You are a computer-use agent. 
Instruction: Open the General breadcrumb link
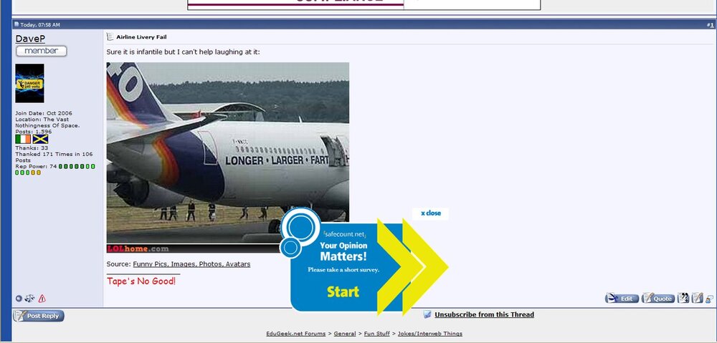pyautogui.click(x=345, y=334)
